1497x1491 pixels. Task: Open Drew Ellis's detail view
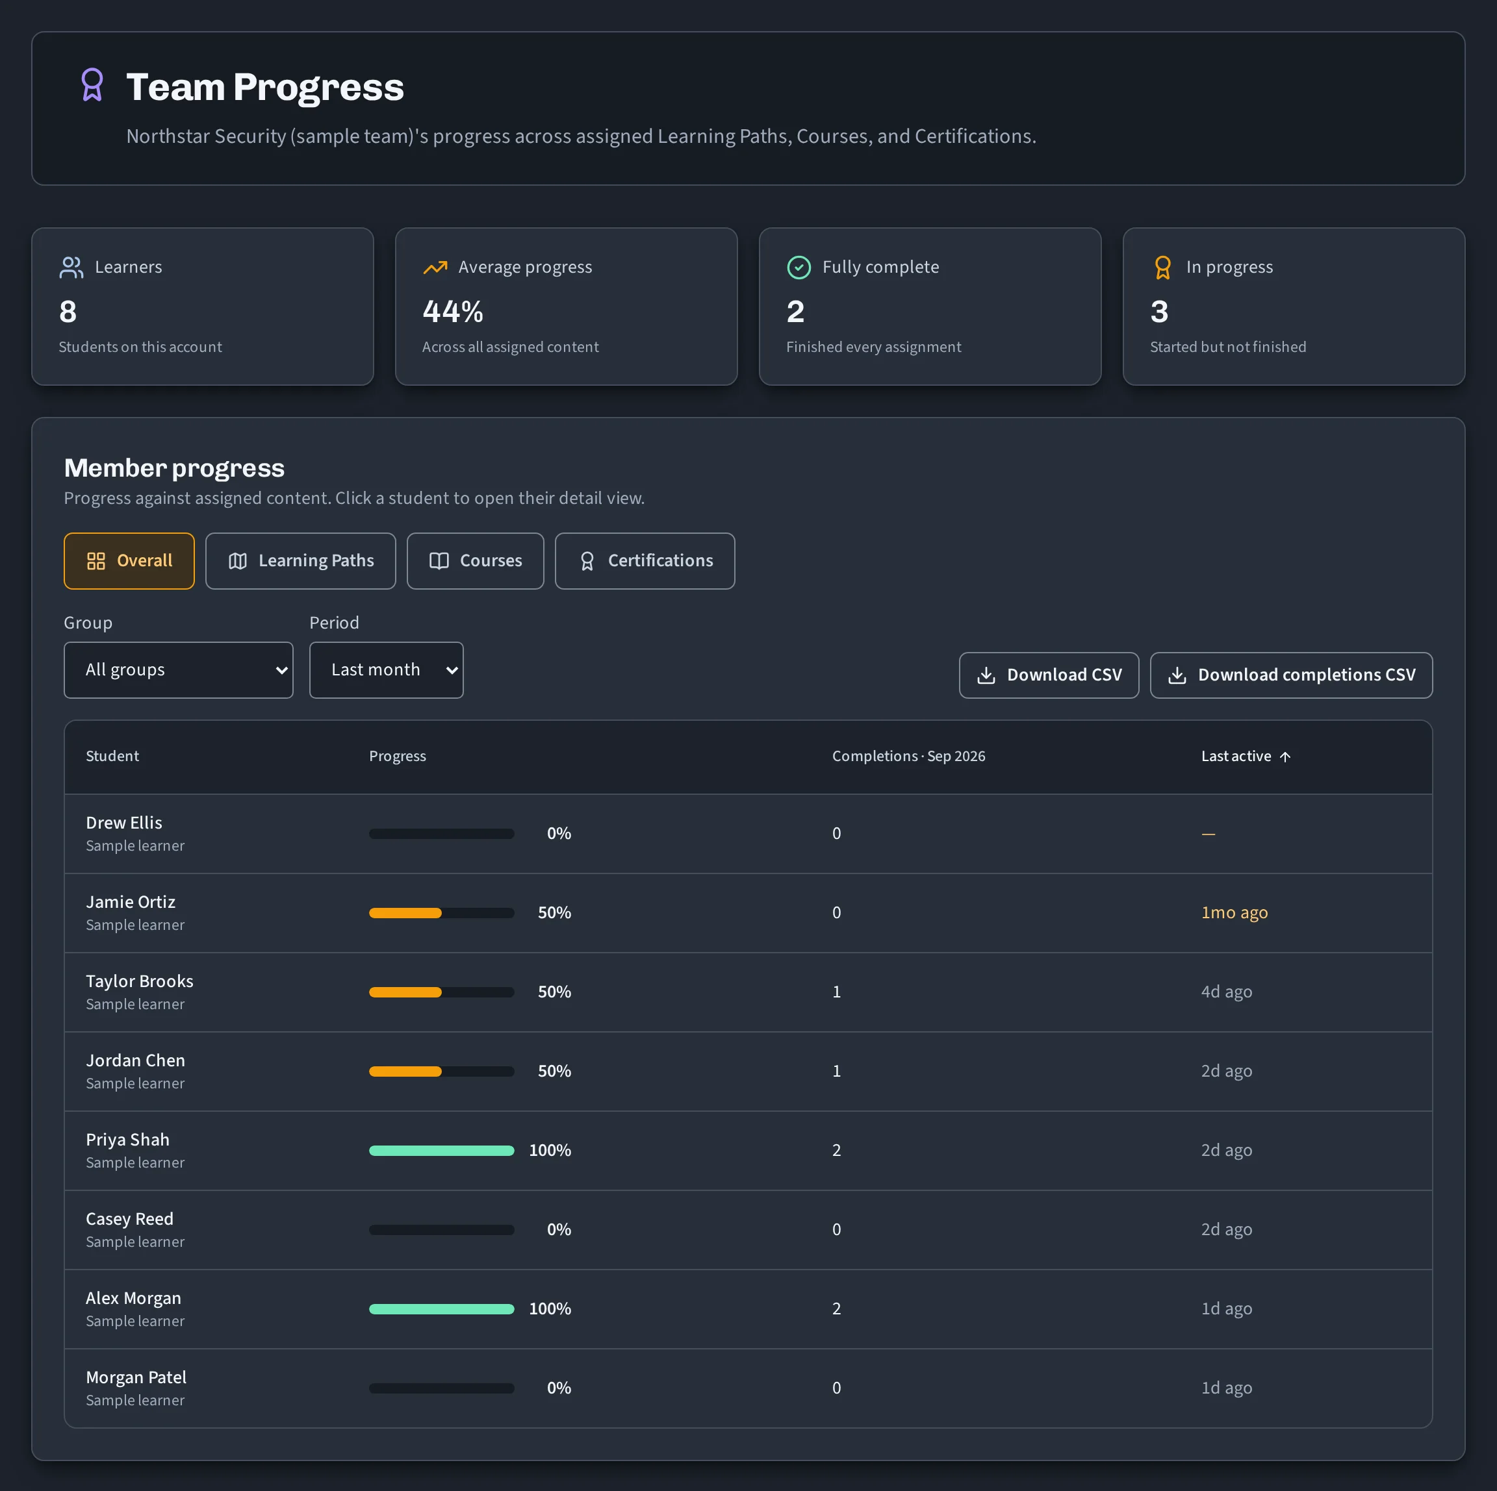pos(124,823)
